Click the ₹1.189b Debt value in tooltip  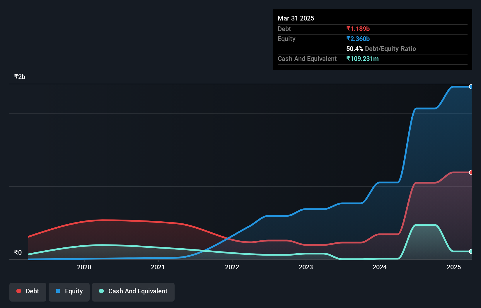358,29
